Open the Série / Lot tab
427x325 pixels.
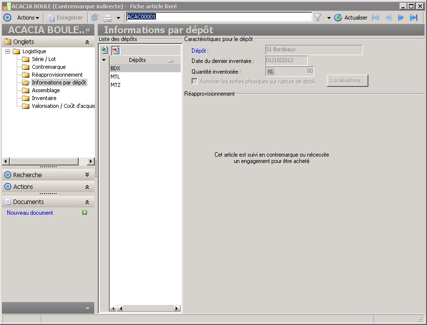click(43, 59)
